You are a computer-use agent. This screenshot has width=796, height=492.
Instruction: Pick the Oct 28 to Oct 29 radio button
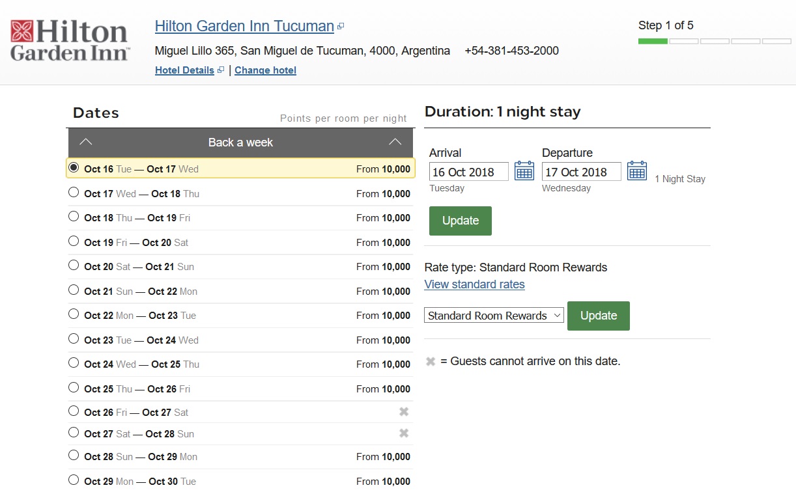tap(74, 456)
